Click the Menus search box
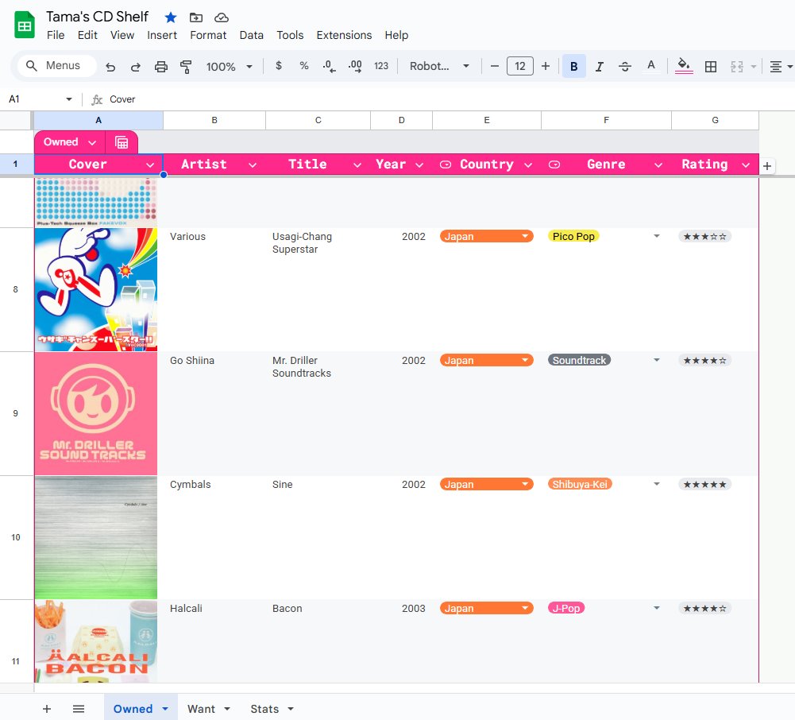The width and height of the screenshot is (795, 720). tap(57, 66)
